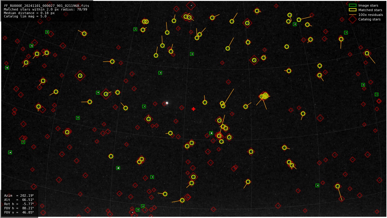Select the FITS filename text at top
Screen dimensions: 387x218
(47, 6)
